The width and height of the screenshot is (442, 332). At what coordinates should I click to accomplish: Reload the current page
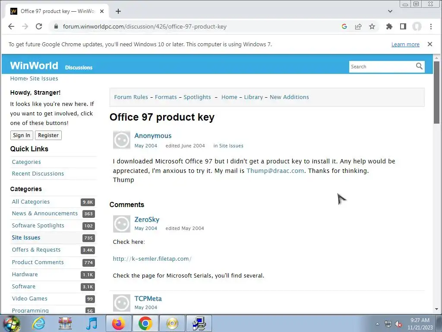click(39, 26)
